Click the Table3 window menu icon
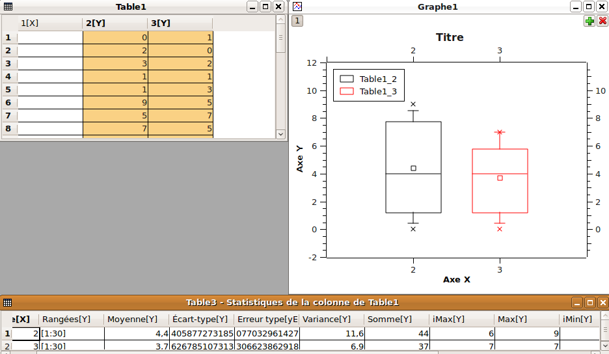The height and width of the screenshot is (354, 609). point(7,303)
